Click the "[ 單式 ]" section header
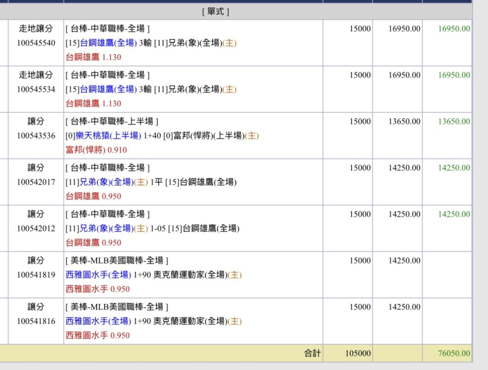Viewport: 488px width, 370px height. pyautogui.click(x=216, y=11)
